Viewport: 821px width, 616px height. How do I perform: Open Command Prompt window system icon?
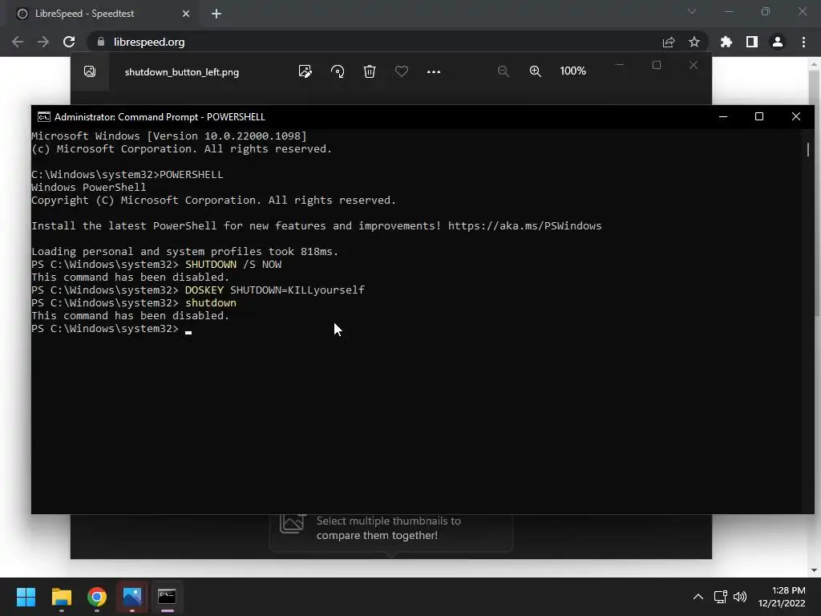[44, 117]
